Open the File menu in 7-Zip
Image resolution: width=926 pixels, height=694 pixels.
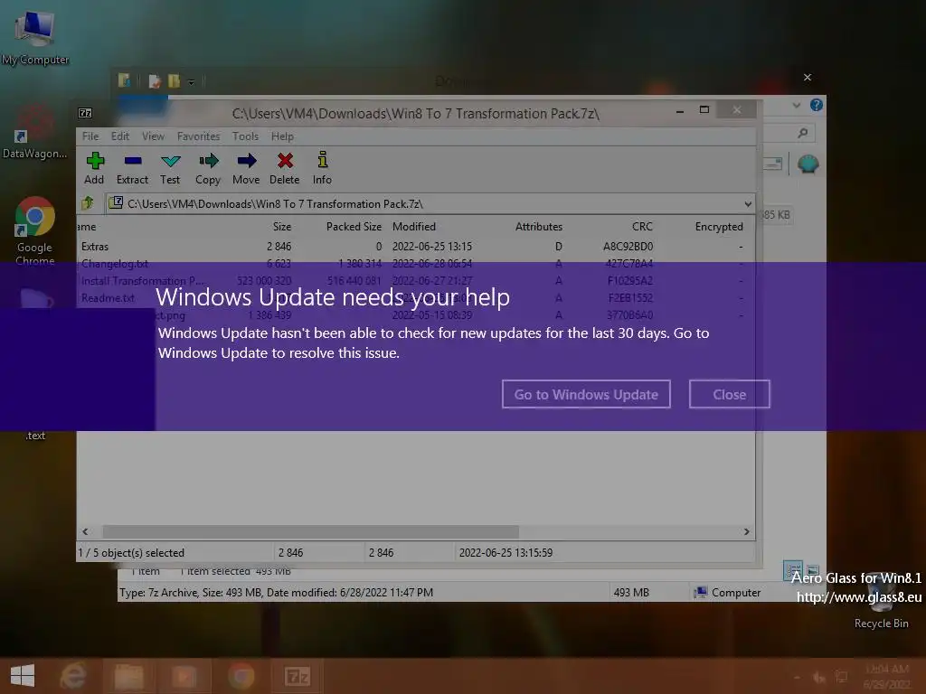click(x=90, y=136)
